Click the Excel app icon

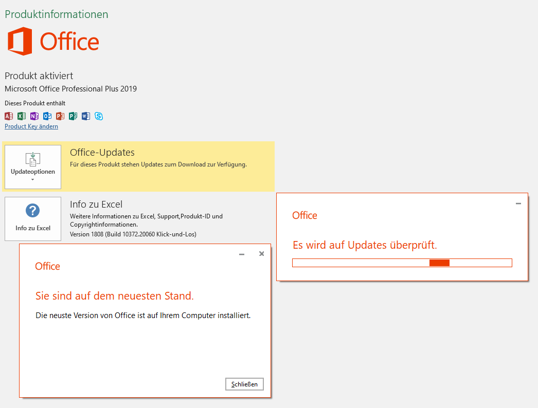22,116
